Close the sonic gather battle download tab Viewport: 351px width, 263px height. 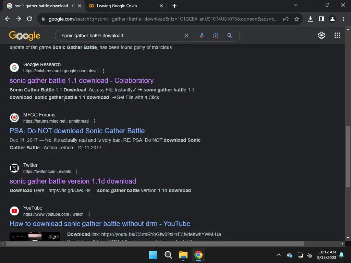click(x=80, y=6)
